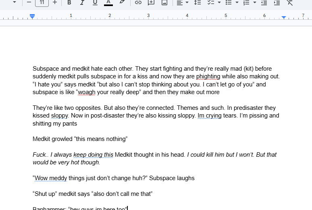Click the phrase "They're like two opposites"

(67, 108)
